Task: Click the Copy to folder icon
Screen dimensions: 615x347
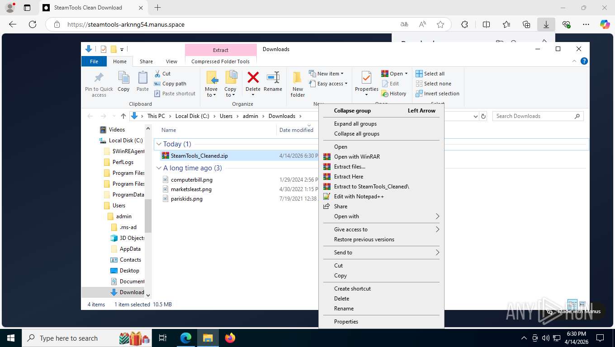Action: [x=231, y=78]
